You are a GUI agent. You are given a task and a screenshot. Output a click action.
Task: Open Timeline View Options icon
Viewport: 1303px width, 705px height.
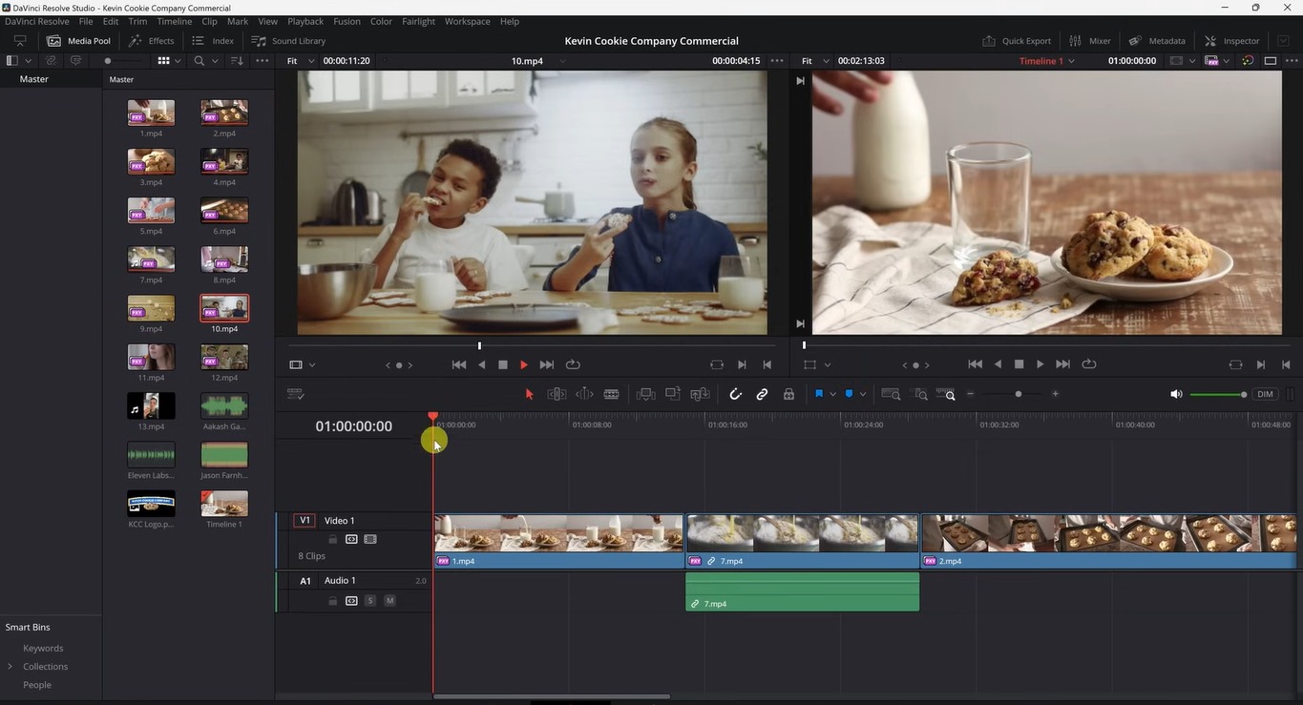click(x=296, y=394)
